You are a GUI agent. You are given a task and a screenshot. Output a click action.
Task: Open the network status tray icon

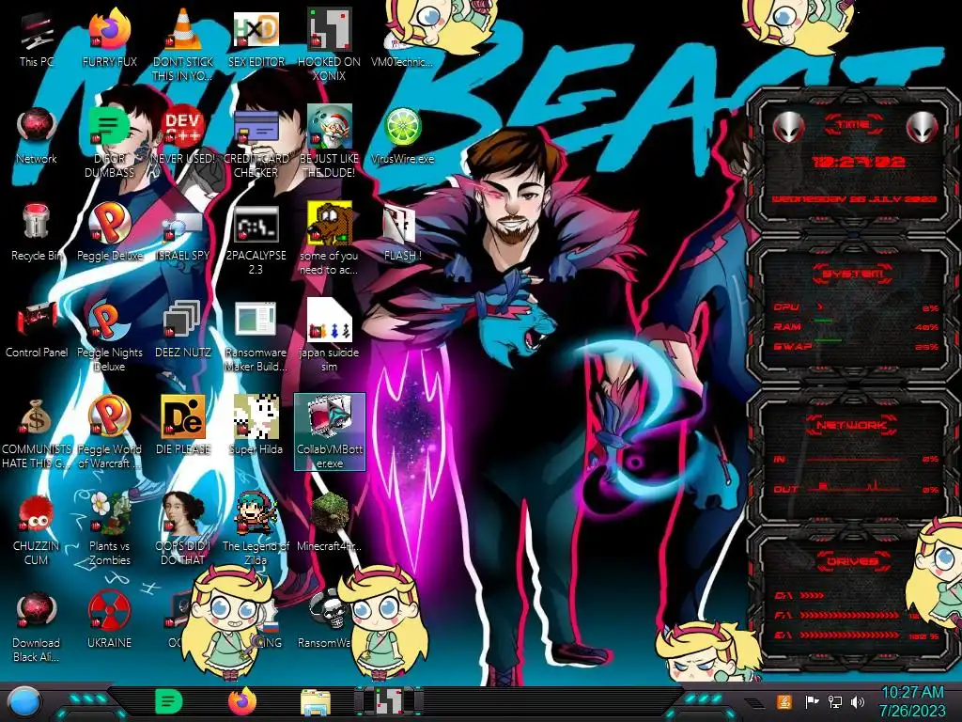click(834, 701)
